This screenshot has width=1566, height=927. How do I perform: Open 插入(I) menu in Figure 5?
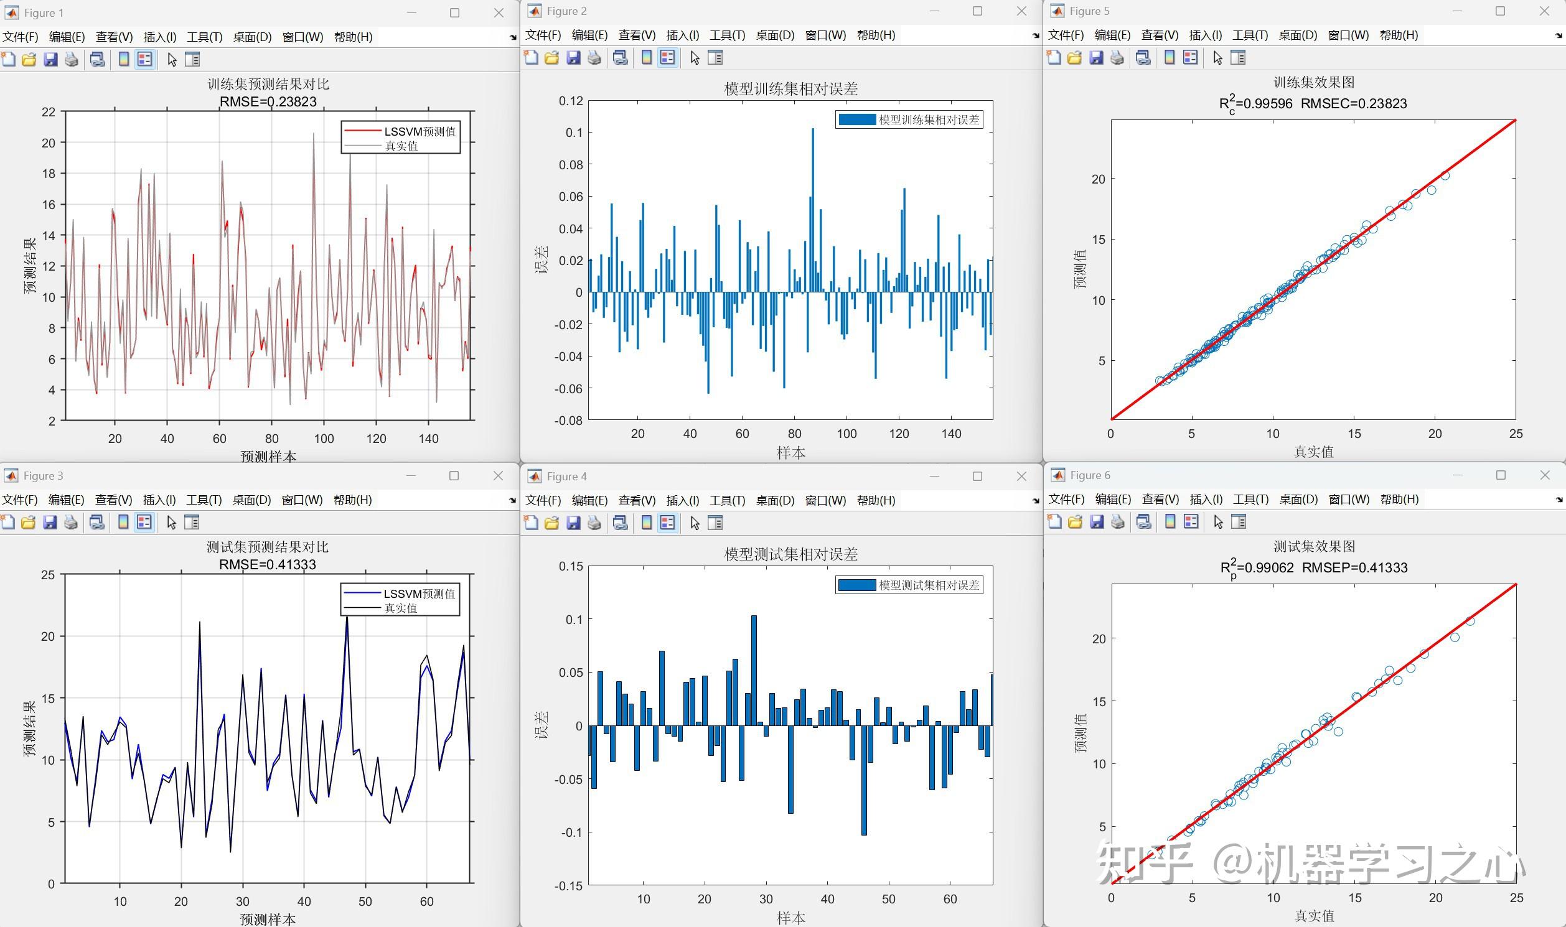pos(1206,35)
